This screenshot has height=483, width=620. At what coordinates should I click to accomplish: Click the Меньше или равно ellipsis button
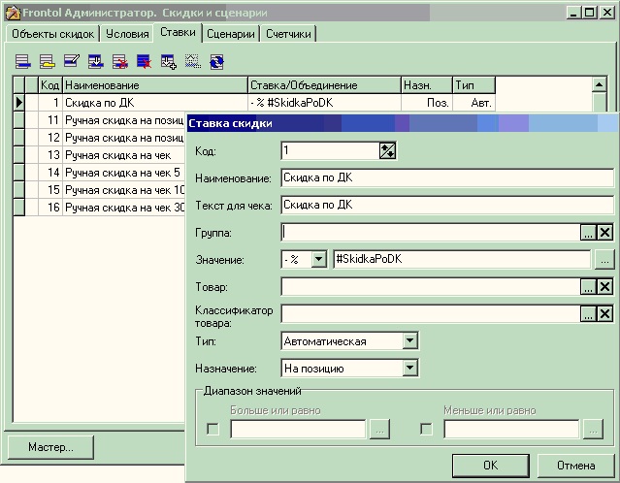coord(593,430)
